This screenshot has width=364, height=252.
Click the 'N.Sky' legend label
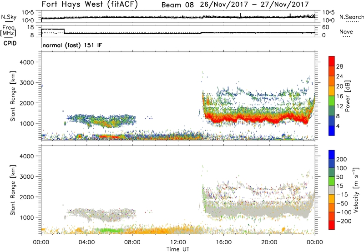[x=9, y=17]
